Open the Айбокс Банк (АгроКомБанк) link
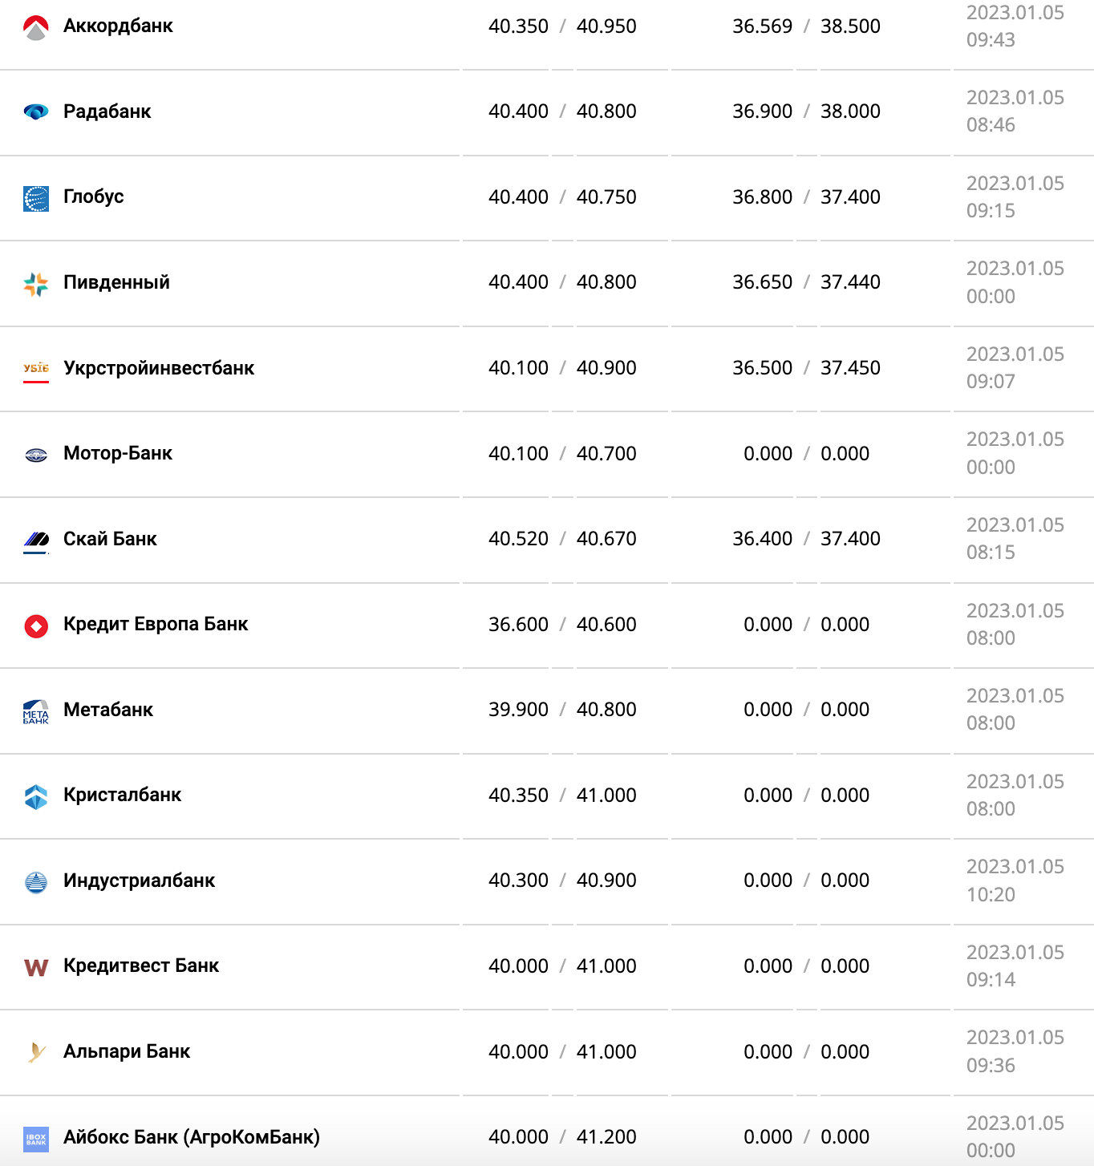 192,1136
